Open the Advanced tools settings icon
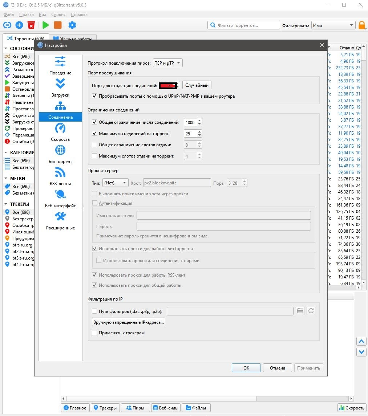 pos(60,217)
